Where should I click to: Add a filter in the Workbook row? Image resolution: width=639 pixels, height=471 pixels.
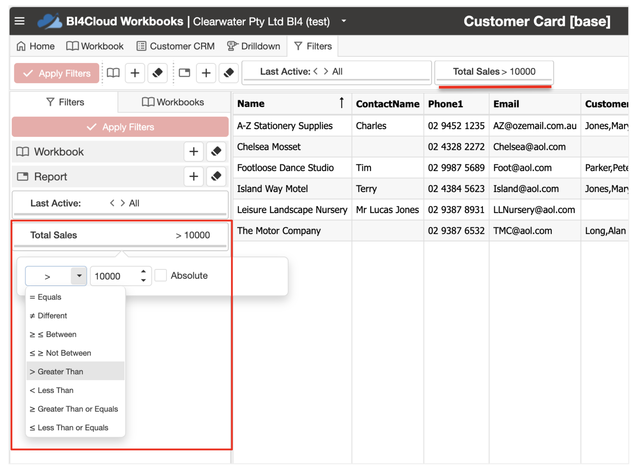[194, 152]
